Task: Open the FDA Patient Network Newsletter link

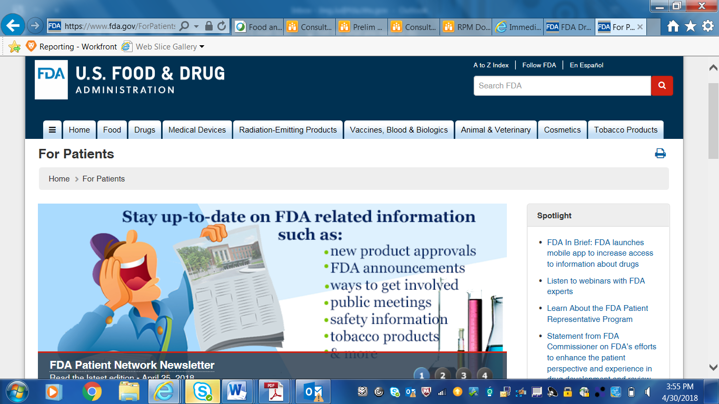Action: pyautogui.click(x=132, y=365)
